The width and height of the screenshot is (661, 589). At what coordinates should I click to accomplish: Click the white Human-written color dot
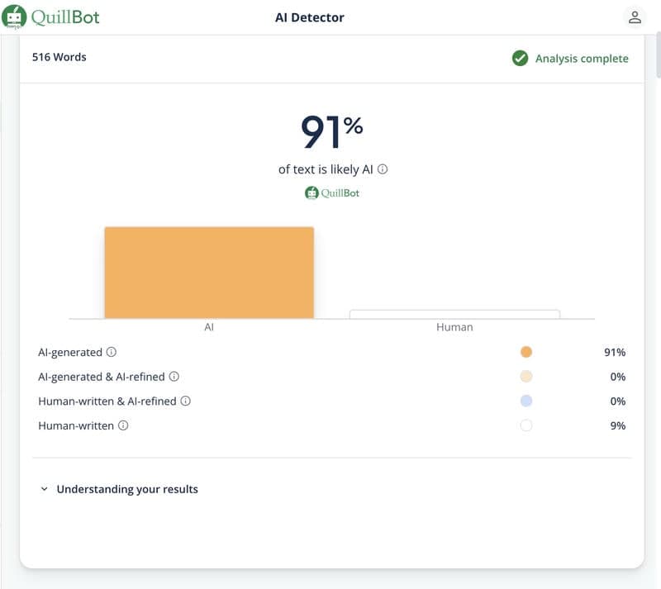(526, 426)
